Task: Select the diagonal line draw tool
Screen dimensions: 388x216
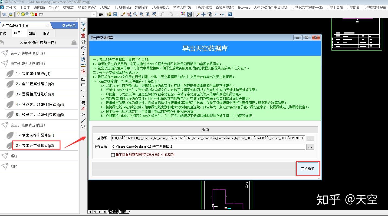Action: pos(83,121)
